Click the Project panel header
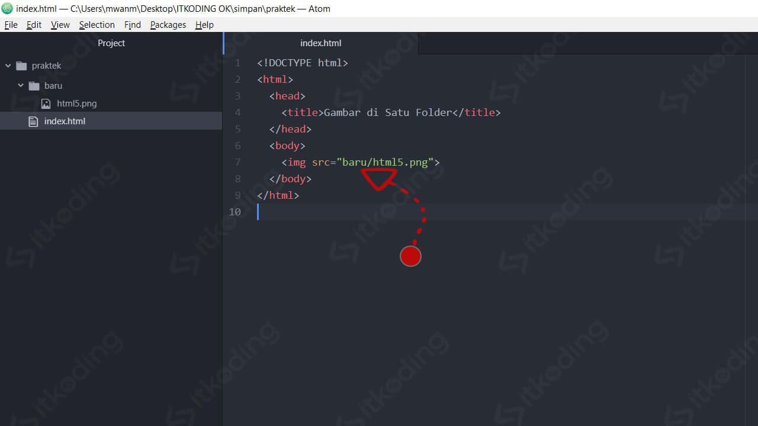 pyautogui.click(x=111, y=43)
